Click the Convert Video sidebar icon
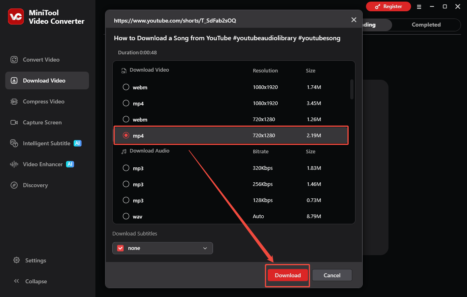Screen dimensions: 467x297 click(x=14, y=60)
